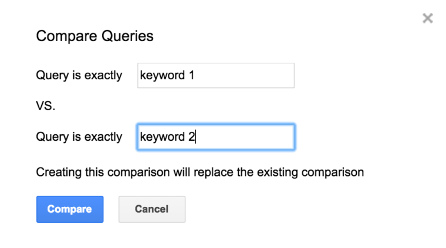Click the first 'Query is exactly' label

[79, 76]
